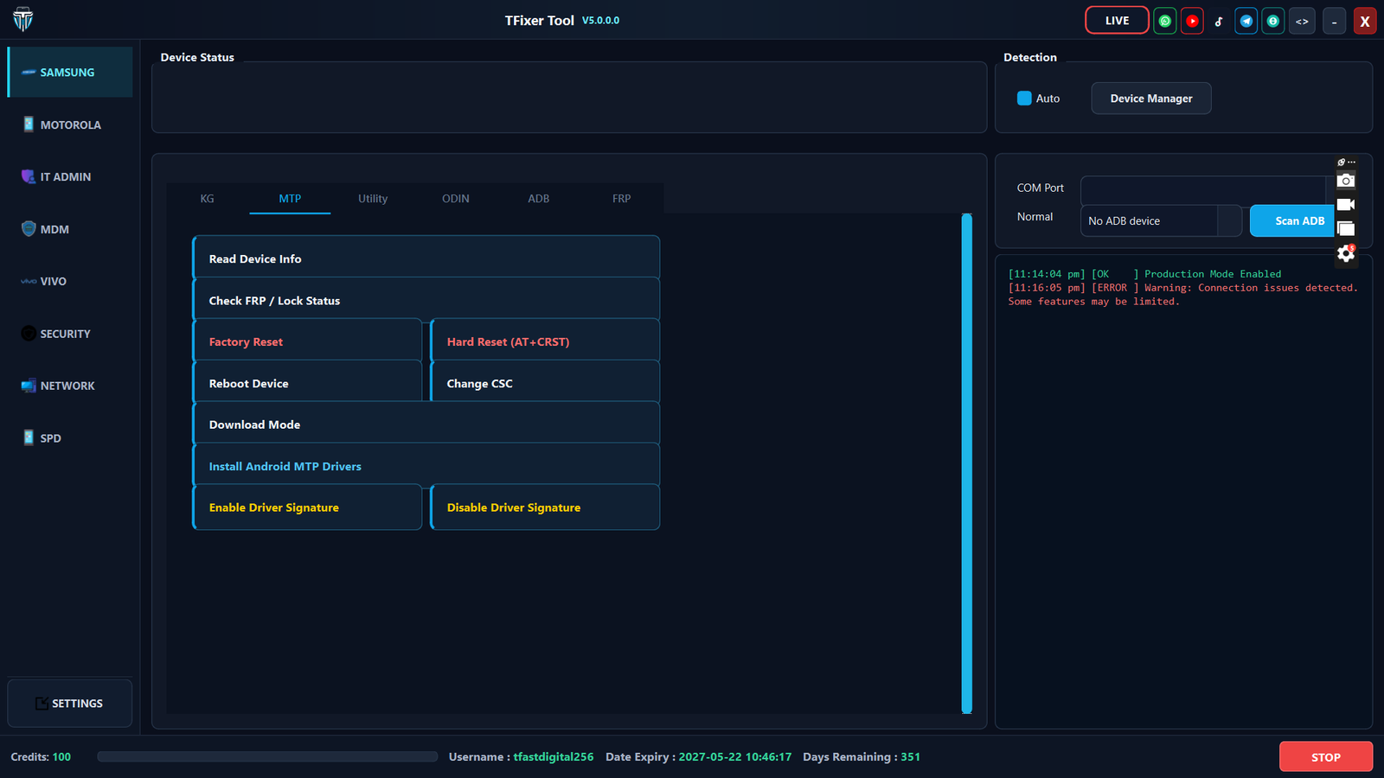Click Enable Driver Signature

tap(307, 507)
